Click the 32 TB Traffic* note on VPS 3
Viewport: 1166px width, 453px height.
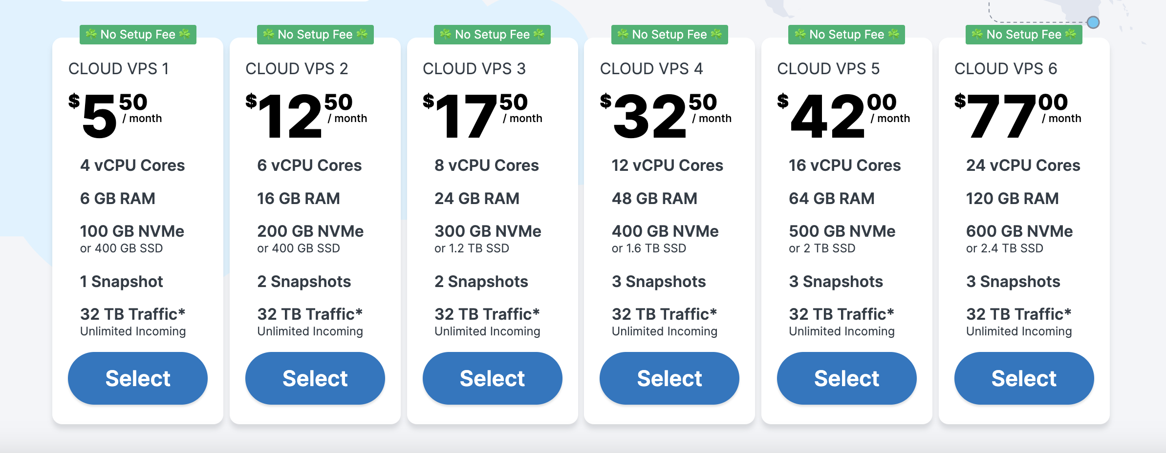[x=487, y=314]
